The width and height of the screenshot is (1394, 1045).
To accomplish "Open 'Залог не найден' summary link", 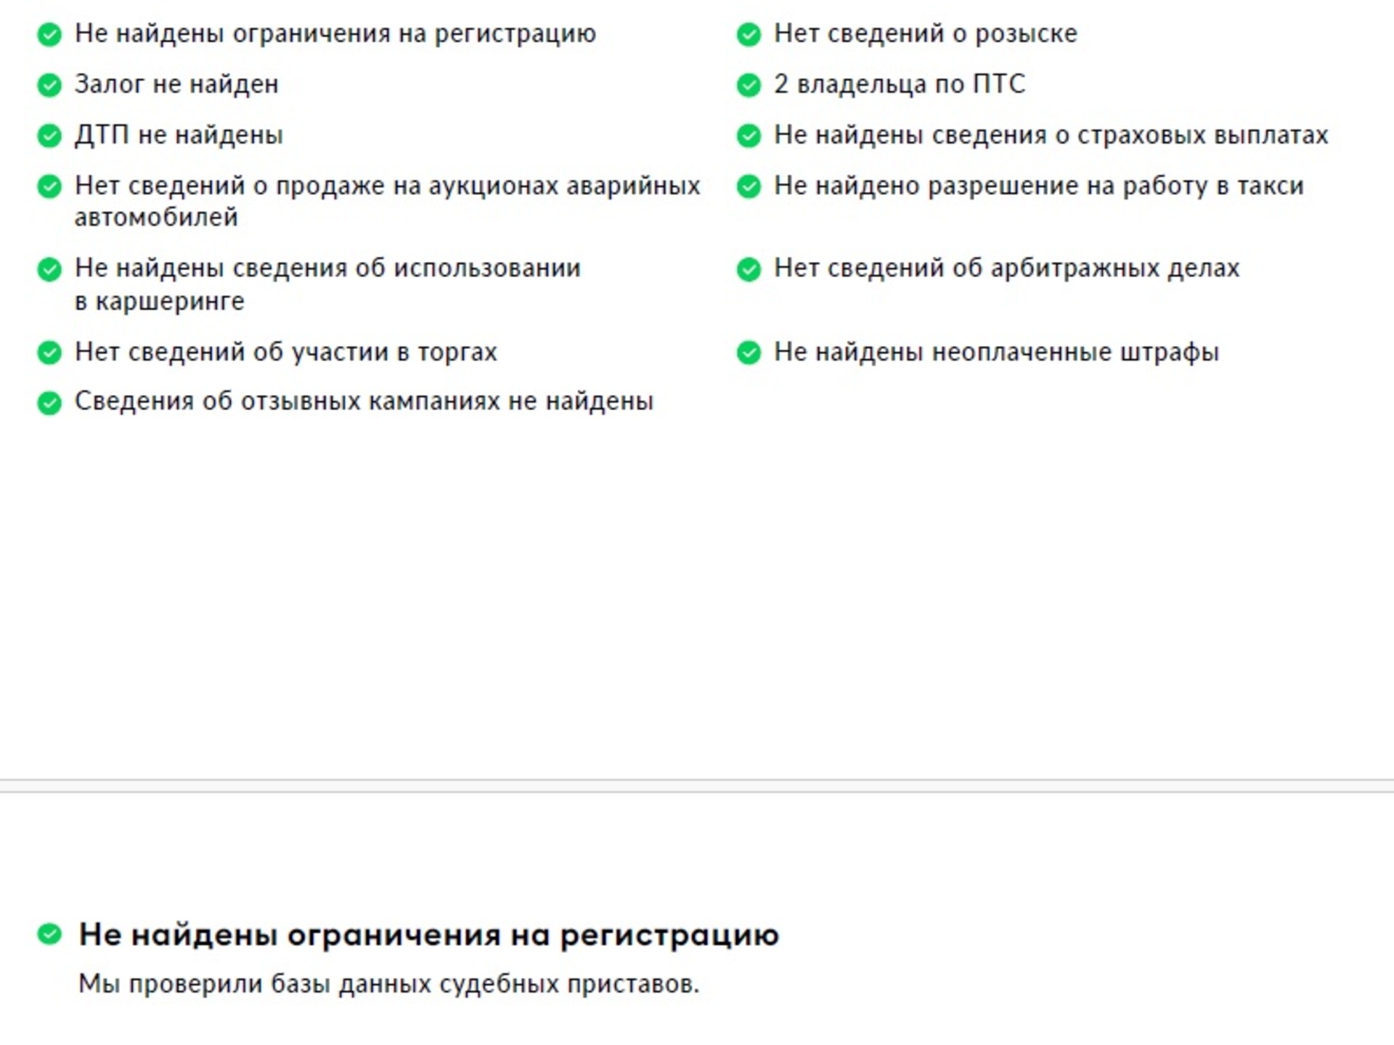I will 176,84.
